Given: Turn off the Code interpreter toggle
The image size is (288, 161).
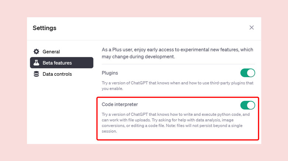Looking at the screenshot, I should (x=247, y=105).
